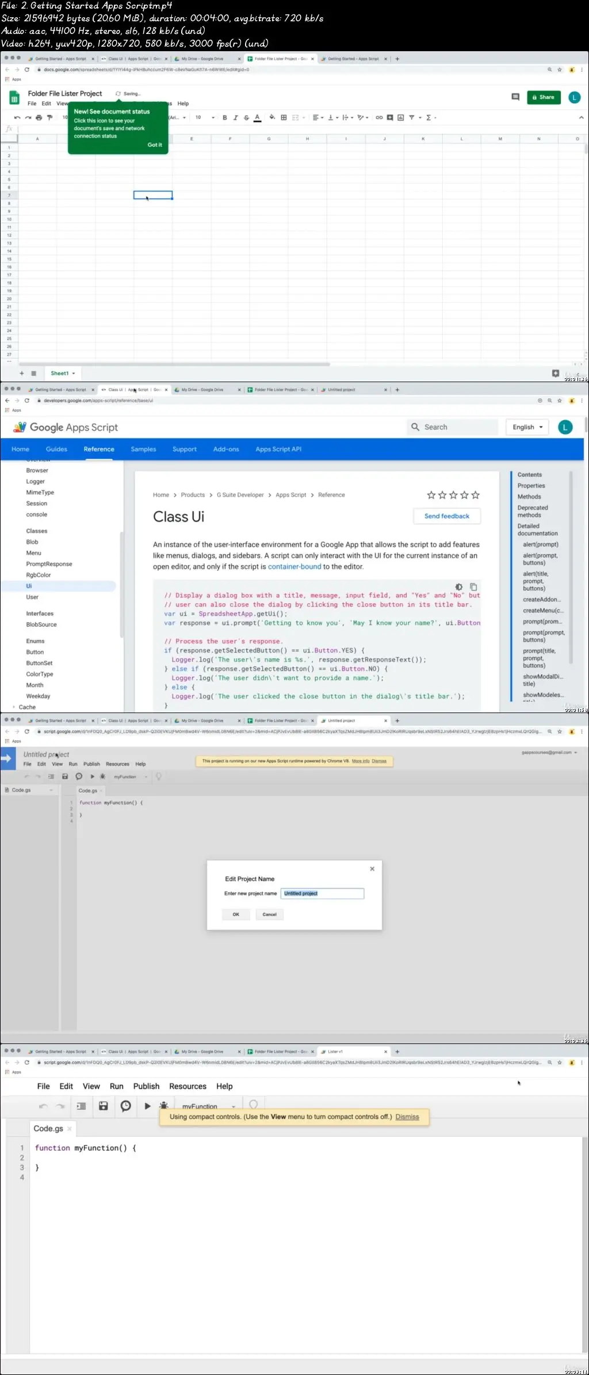
Task: Open triggers clock icon in Untitled project editor
Action: point(79,776)
